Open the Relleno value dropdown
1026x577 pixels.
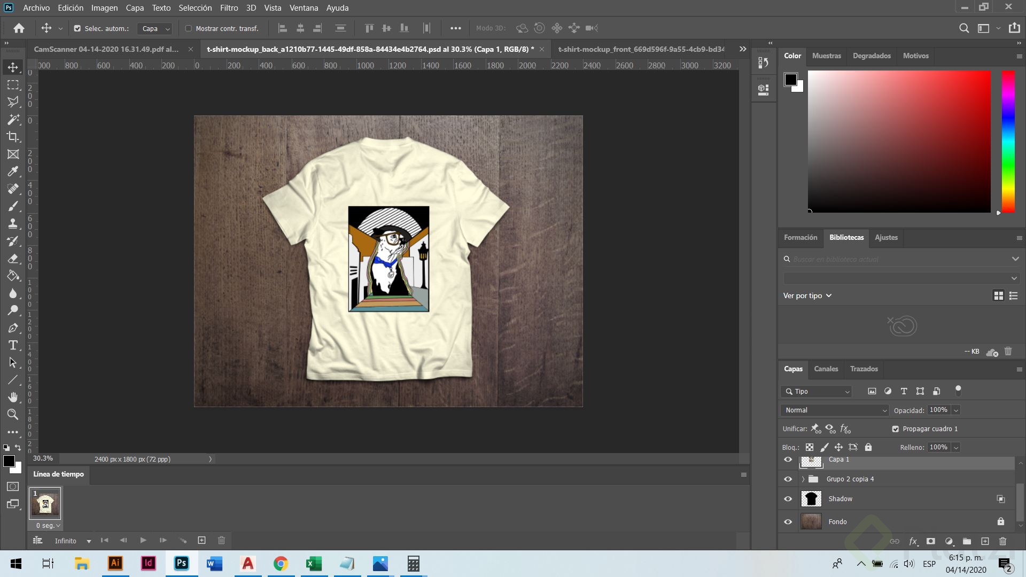click(x=956, y=447)
